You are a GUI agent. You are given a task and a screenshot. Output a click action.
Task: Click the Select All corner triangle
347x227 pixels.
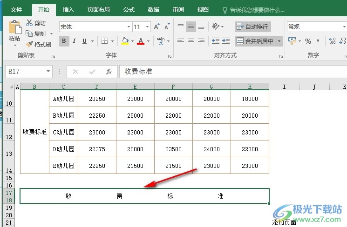[11, 87]
